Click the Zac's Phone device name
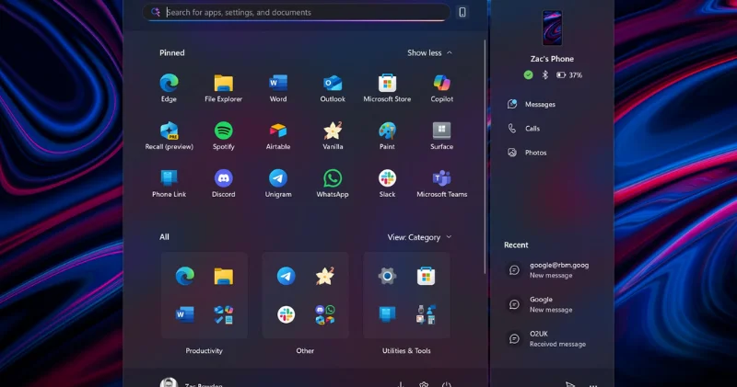The height and width of the screenshot is (387, 737). tap(552, 59)
